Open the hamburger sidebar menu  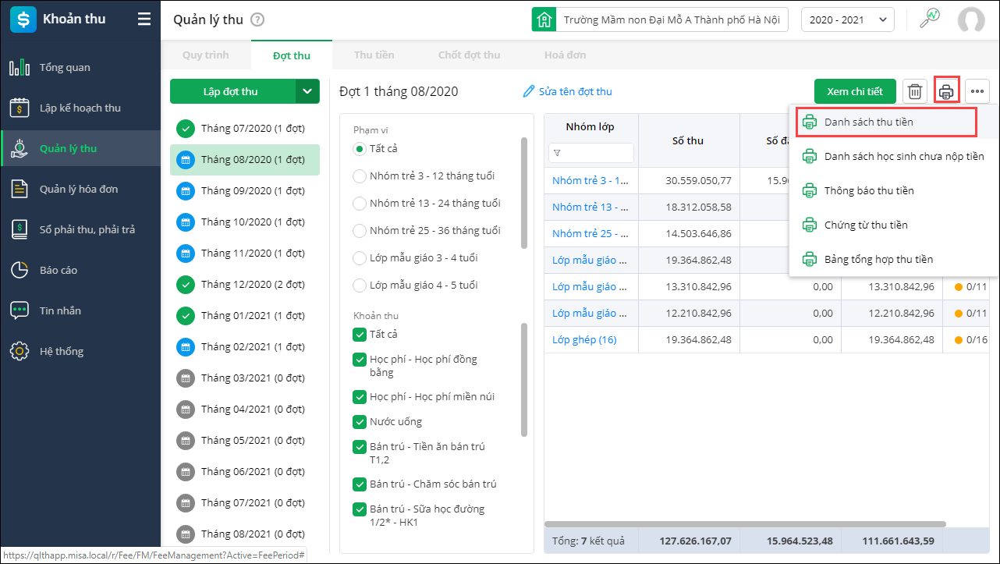click(x=144, y=20)
